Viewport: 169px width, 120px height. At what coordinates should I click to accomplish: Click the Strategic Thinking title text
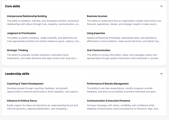[17, 50]
